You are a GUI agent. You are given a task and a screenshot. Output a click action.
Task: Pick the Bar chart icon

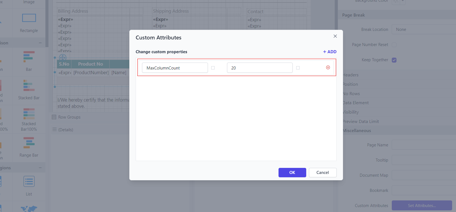29,57
